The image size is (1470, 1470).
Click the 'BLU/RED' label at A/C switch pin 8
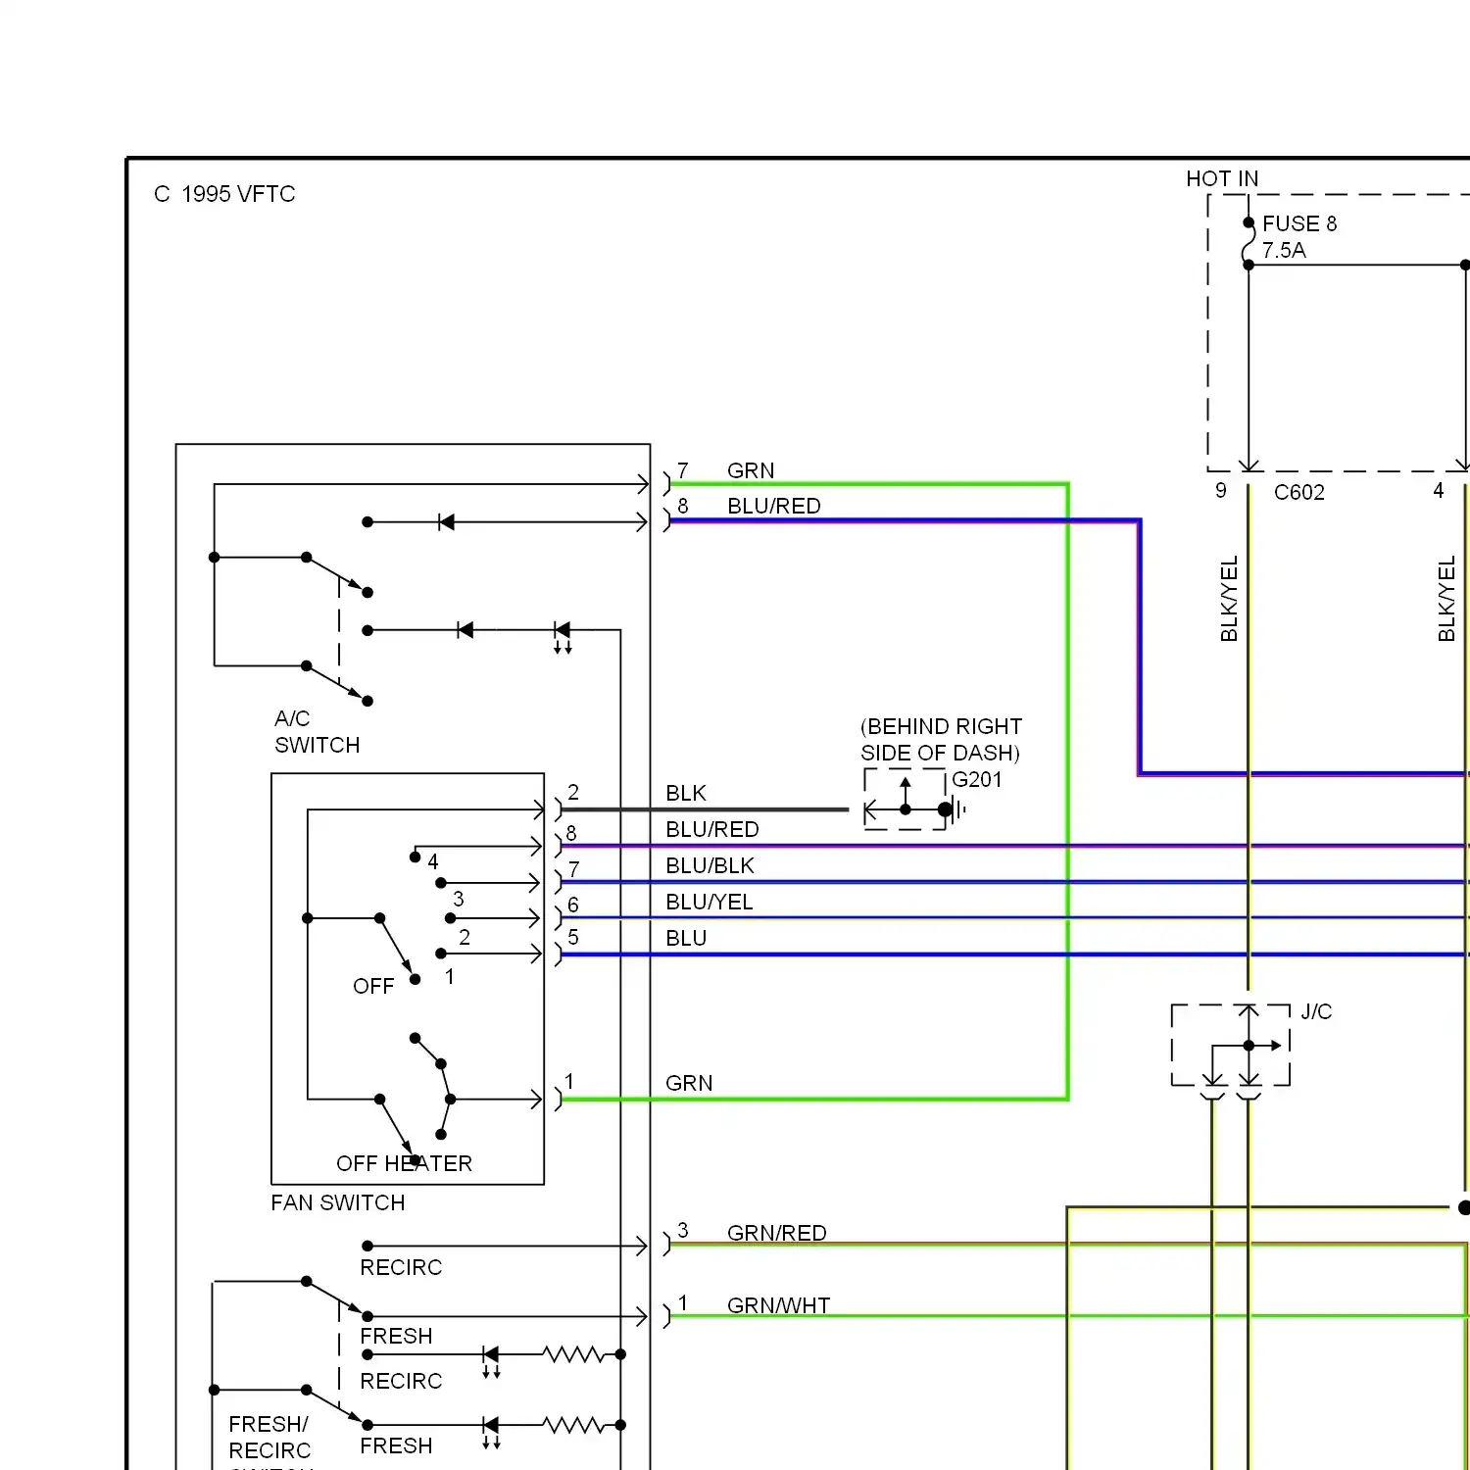[x=774, y=506]
